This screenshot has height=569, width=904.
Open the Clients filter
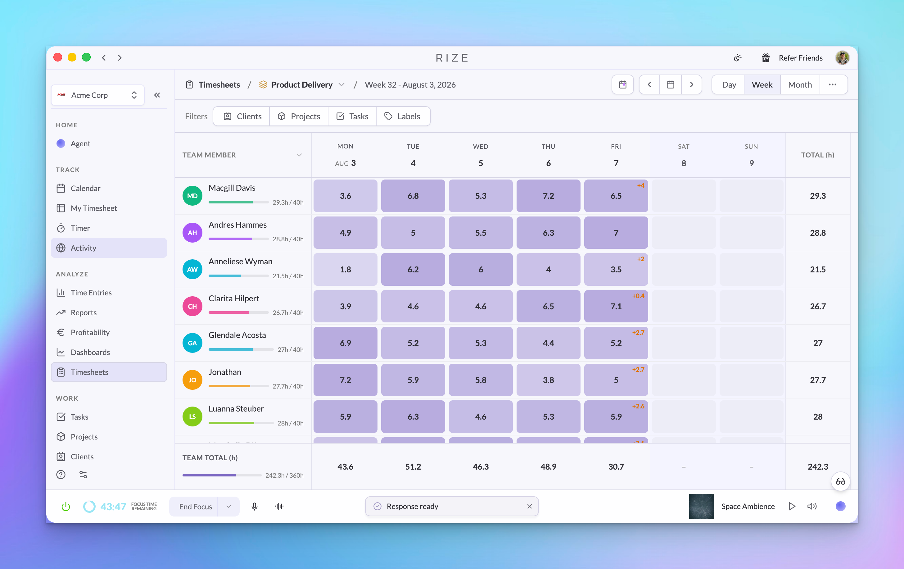tap(242, 116)
